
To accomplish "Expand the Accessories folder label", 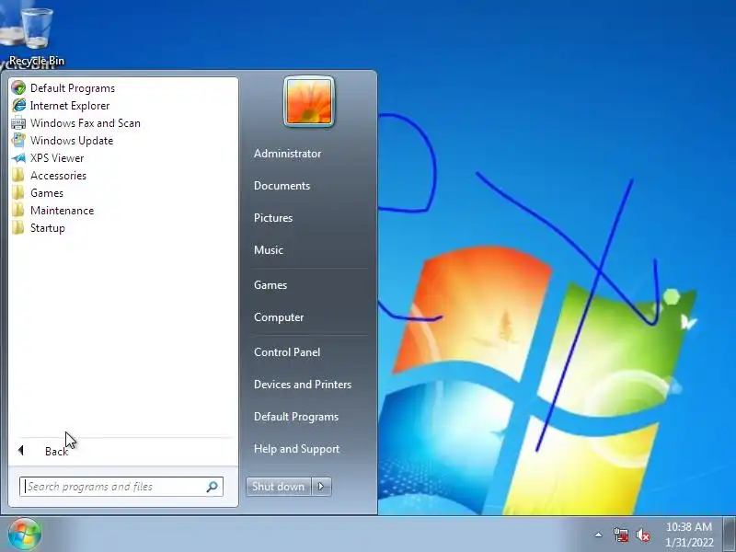I will coord(58,176).
